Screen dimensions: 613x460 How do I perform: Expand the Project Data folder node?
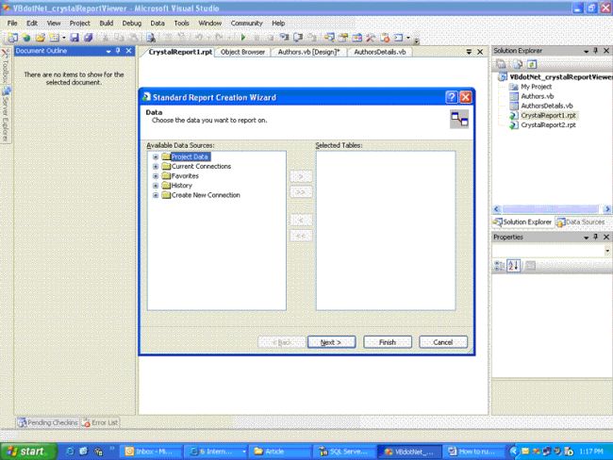(156, 156)
